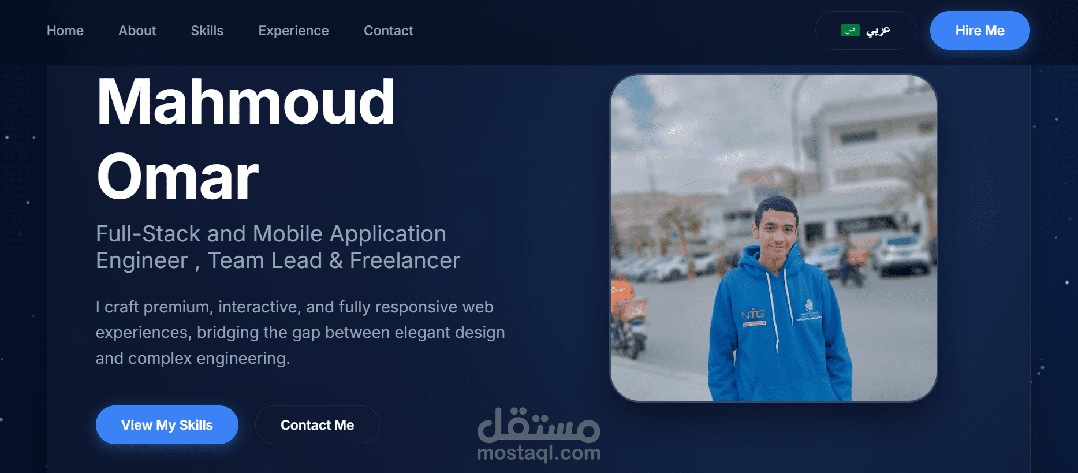The width and height of the screenshot is (1078, 473).
Task: Click the Full-Stack and Mobile Application Engineer subtitle
Action: [278, 247]
